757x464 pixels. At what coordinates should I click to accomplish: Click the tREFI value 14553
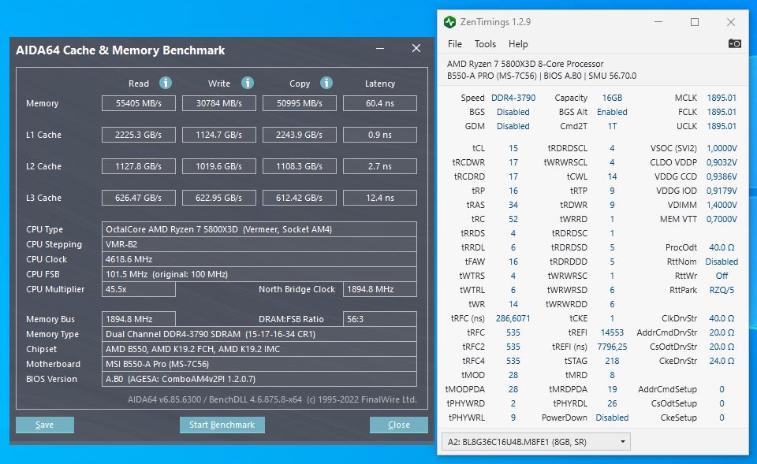click(x=612, y=332)
